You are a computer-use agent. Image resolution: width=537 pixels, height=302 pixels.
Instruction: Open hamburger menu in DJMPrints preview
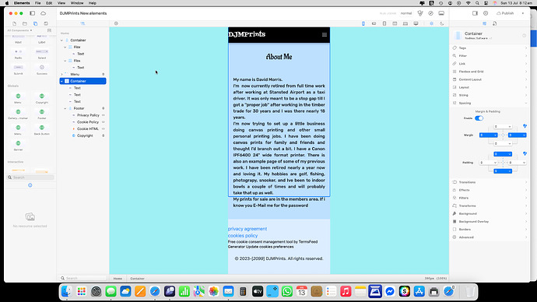[325, 34]
